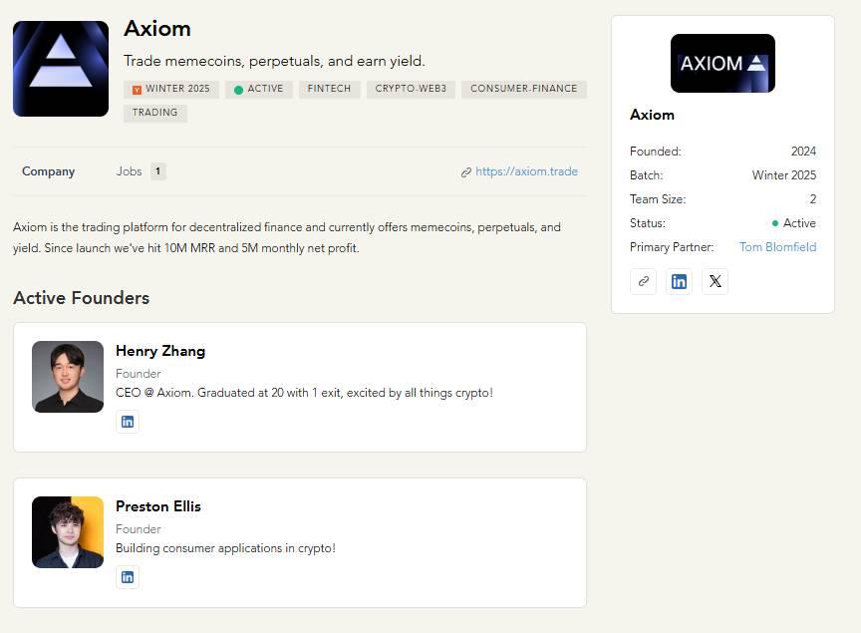Screen dimensions: 861x633
Task: Open the Tom Blomfield partner link
Action: pyautogui.click(x=777, y=247)
